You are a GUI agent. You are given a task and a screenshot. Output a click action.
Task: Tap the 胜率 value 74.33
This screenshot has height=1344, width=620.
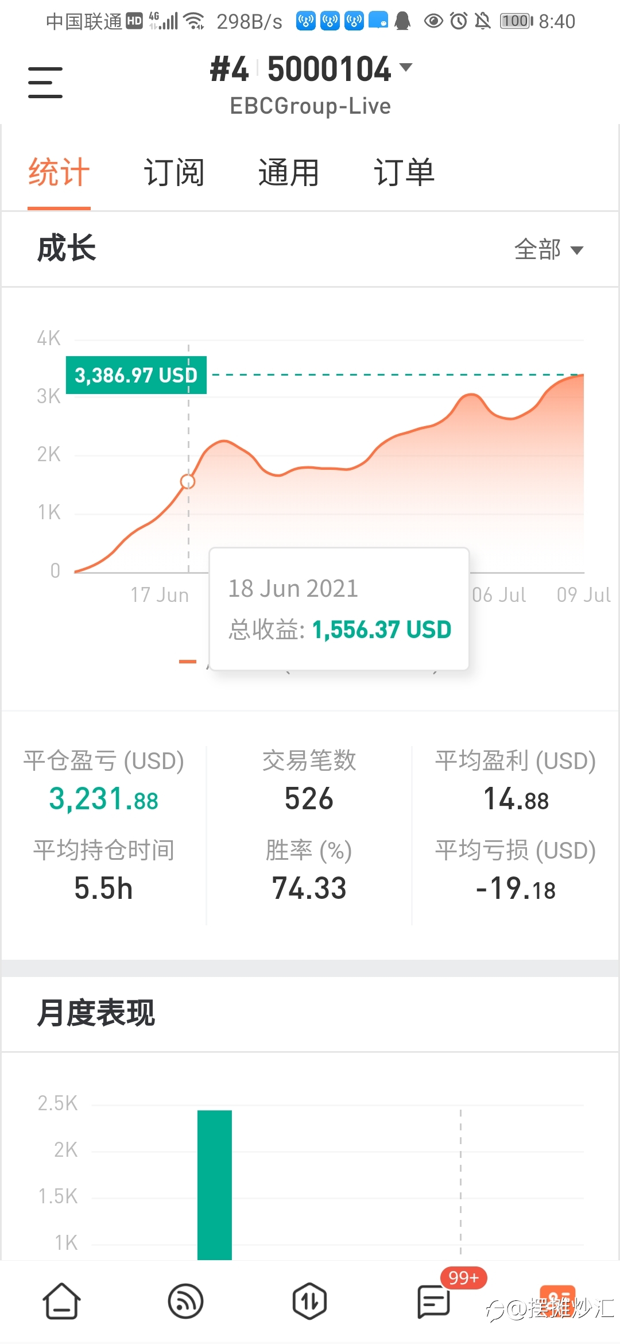coord(309,888)
